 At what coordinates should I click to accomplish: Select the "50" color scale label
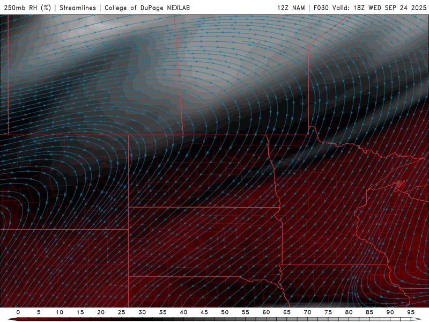(225, 312)
